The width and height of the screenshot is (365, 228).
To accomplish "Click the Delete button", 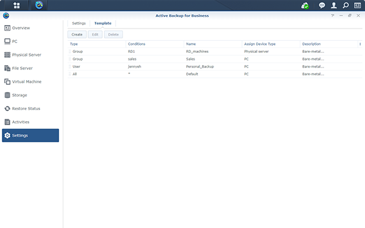I will 113,35.
